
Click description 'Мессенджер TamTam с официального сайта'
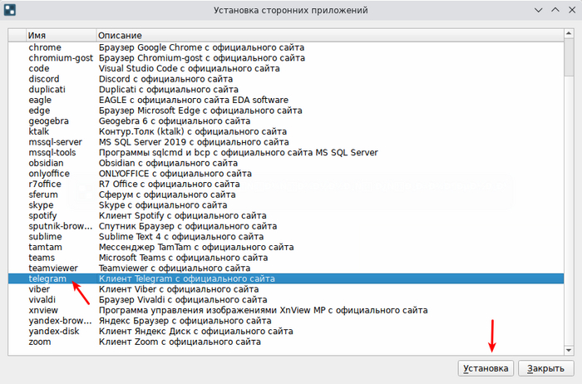pyautogui.click(x=196, y=247)
